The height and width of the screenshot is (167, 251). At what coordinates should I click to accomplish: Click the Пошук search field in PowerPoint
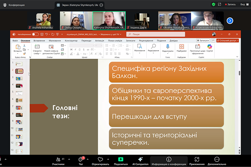click(x=156, y=34)
